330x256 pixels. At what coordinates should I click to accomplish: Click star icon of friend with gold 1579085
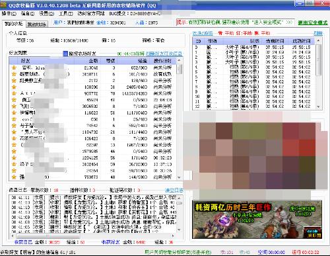[14, 151]
